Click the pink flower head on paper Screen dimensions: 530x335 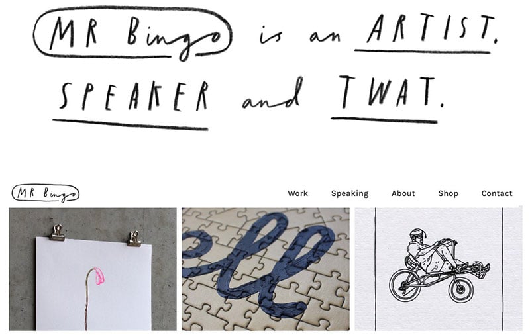[99, 276]
